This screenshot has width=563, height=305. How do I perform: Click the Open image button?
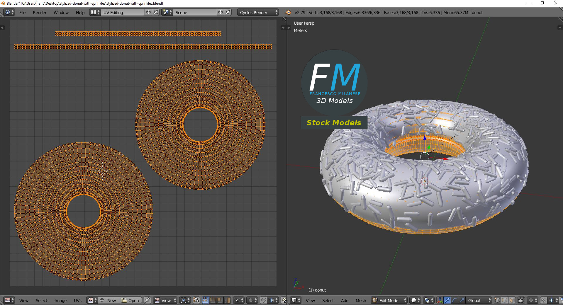[130, 300]
